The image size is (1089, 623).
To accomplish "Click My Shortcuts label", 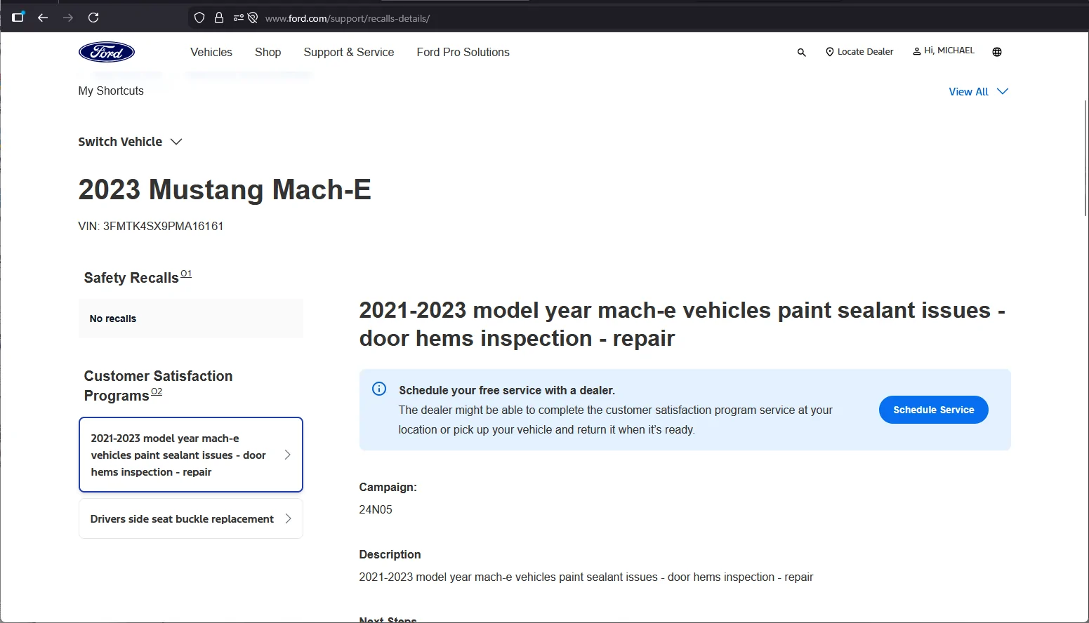I will pos(111,91).
